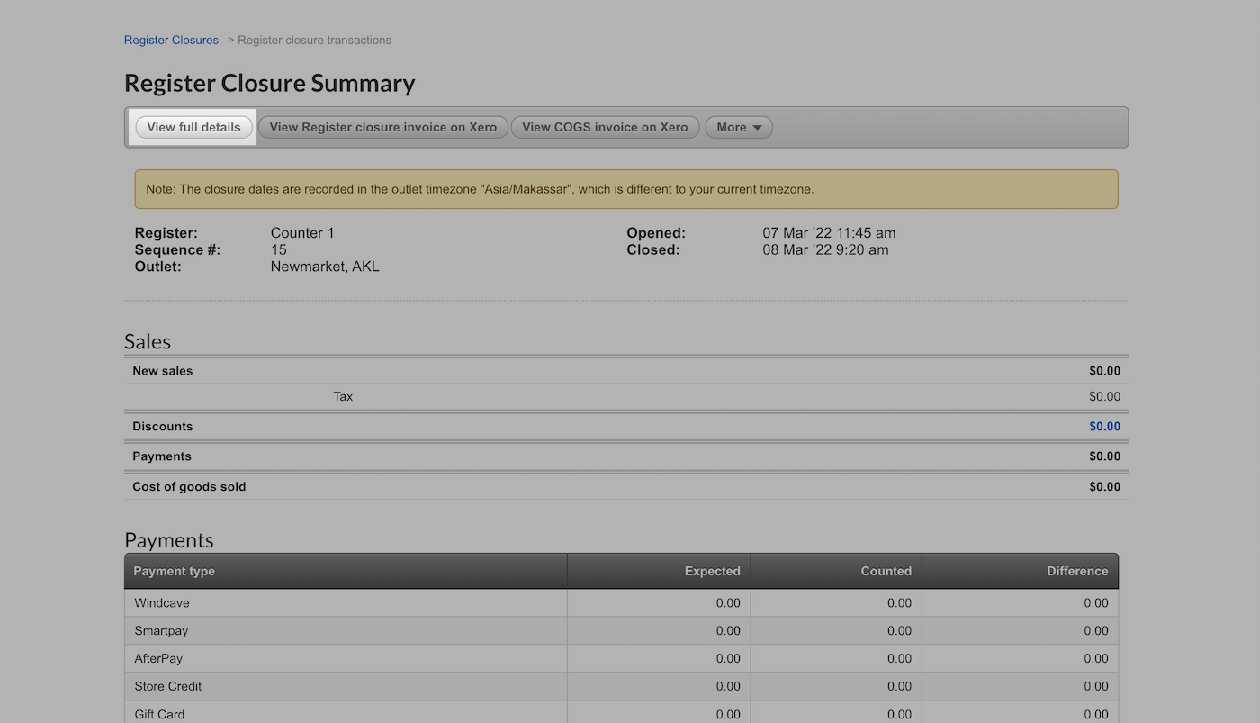Open View COGS invoice on Xero

click(x=605, y=127)
